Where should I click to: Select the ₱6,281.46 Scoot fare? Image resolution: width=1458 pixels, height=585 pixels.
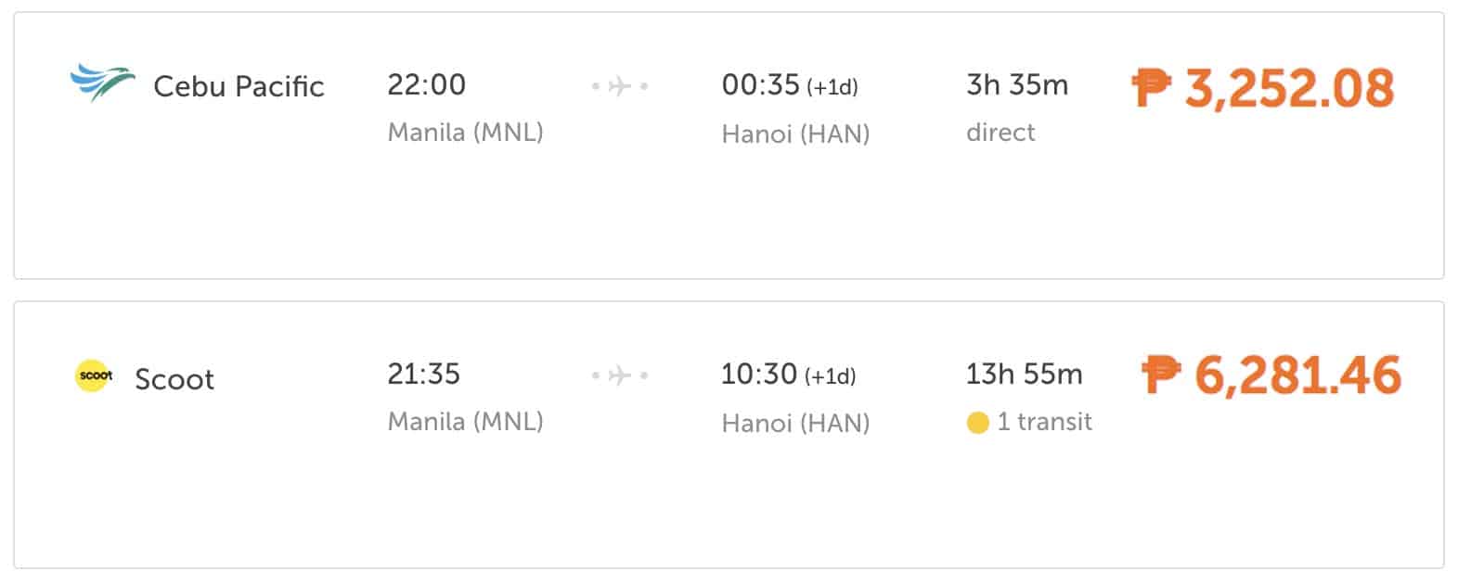click(1297, 375)
